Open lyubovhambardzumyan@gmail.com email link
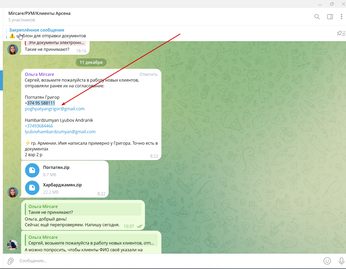This screenshot has height=269, width=346. click(60, 132)
